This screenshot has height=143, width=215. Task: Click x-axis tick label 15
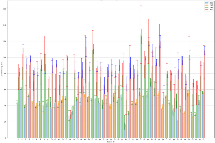point(70,140)
